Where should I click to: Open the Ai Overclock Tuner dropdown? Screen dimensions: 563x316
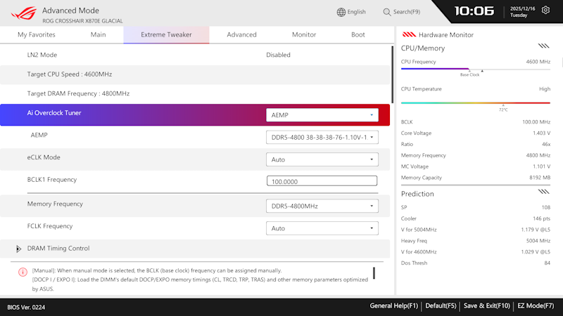[322, 115]
